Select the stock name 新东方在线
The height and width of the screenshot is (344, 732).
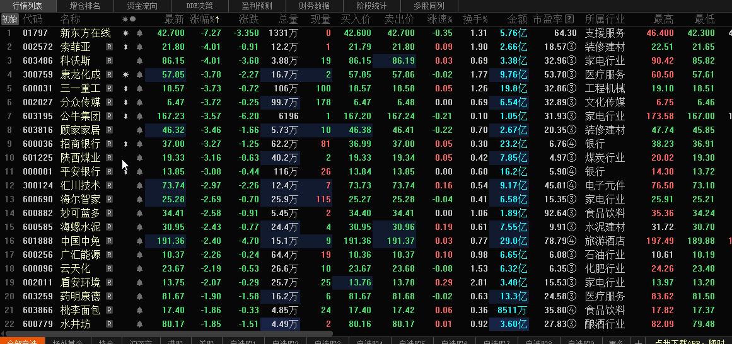click(x=86, y=33)
